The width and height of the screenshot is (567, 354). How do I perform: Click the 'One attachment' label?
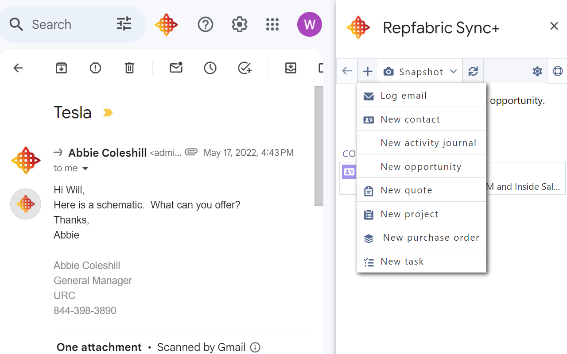[99, 347]
